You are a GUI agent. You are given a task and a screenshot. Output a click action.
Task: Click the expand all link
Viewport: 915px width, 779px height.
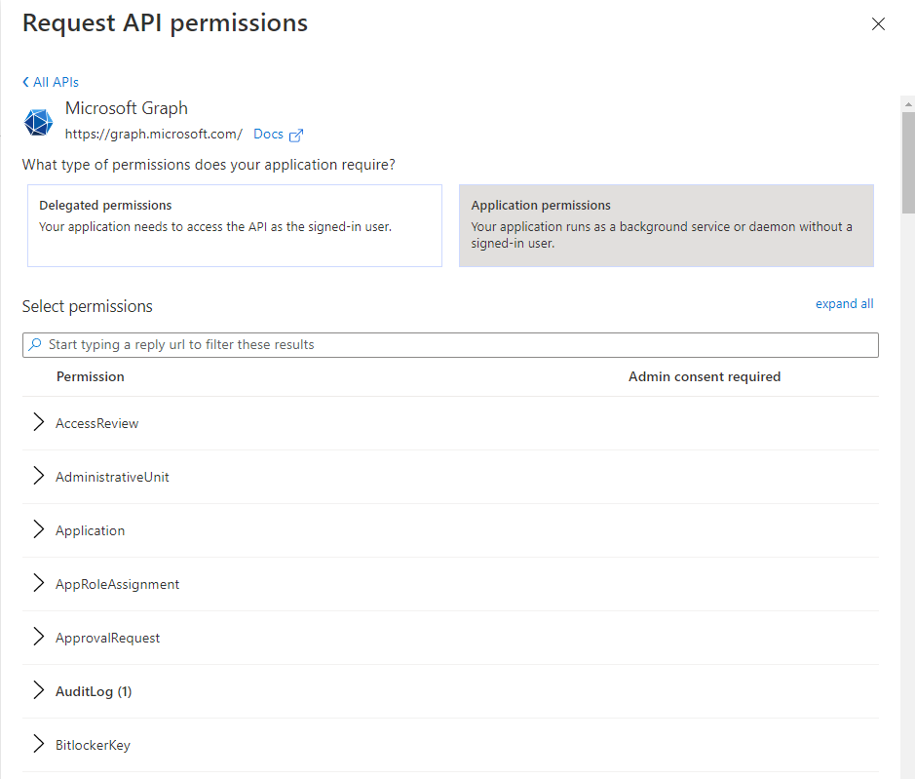tap(845, 303)
